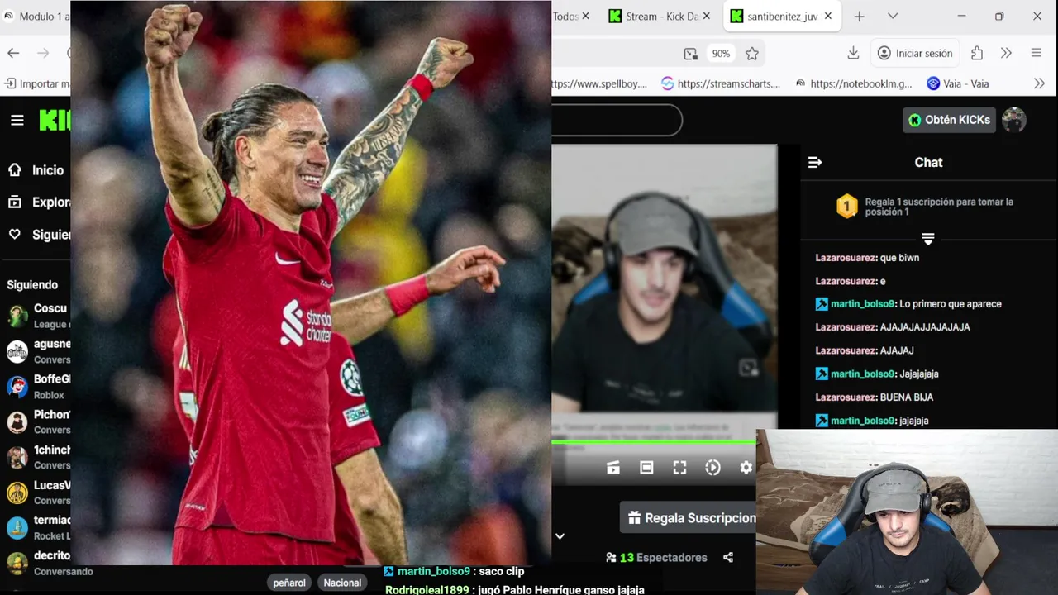Click the Obtén KICKs button
The width and height of the screenshot is (1058, 595).
pyautogui.click(x=949, y=120)
